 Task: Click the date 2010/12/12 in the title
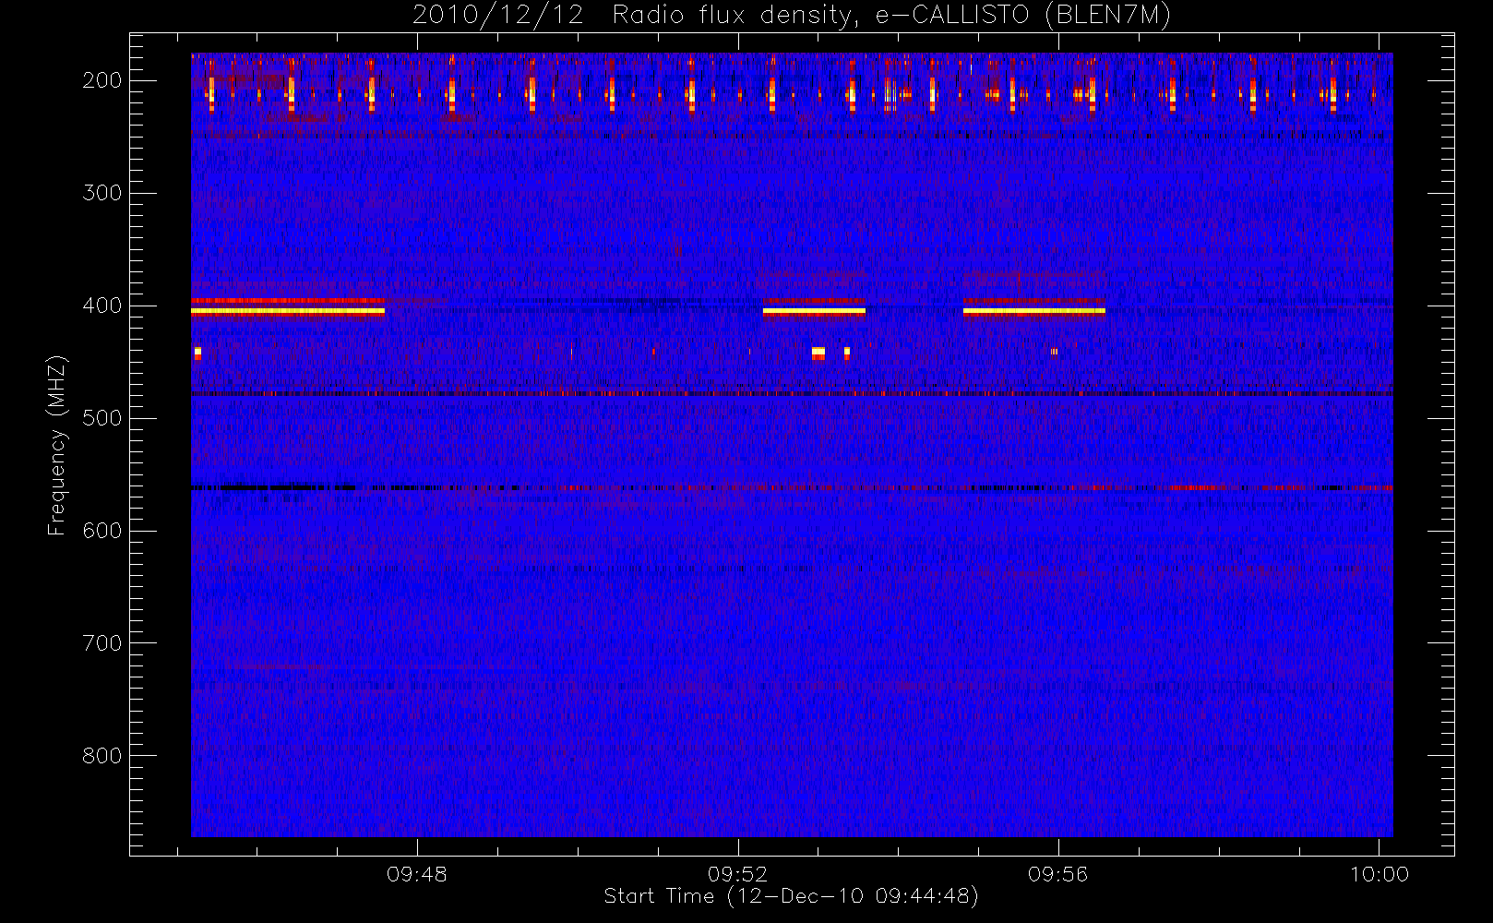pos(498,16)
